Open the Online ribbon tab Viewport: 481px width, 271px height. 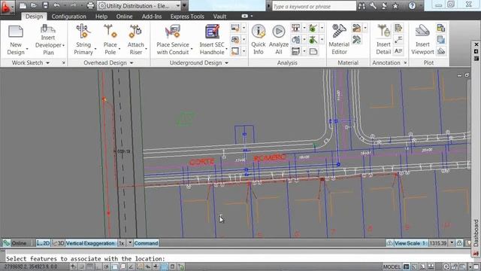(x=124, y=17)
